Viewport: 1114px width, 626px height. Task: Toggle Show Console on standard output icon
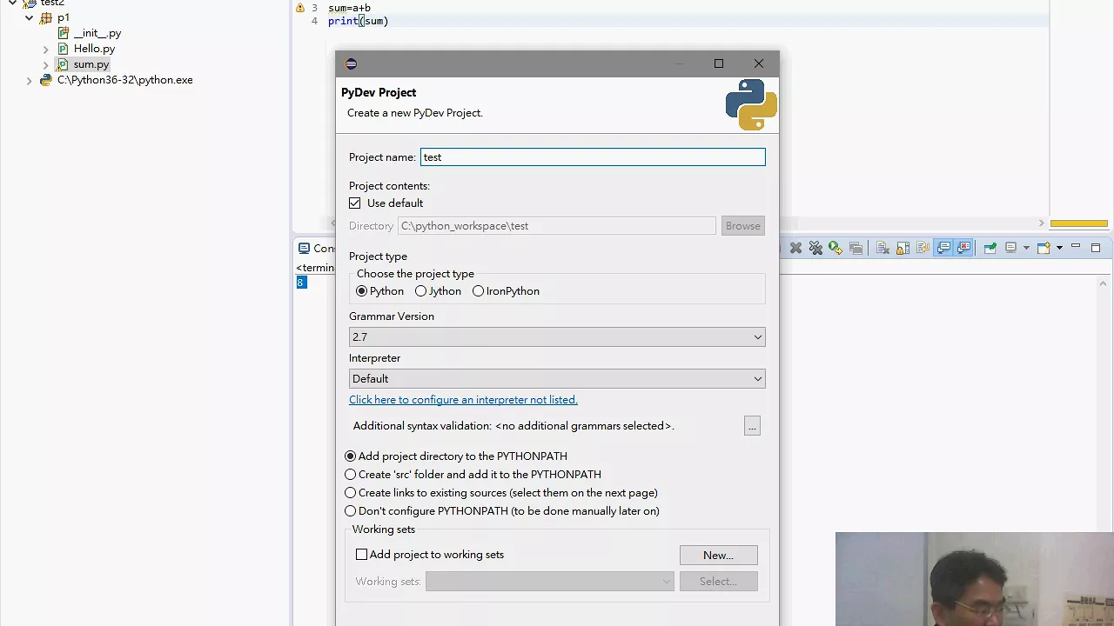click(943, 248)
